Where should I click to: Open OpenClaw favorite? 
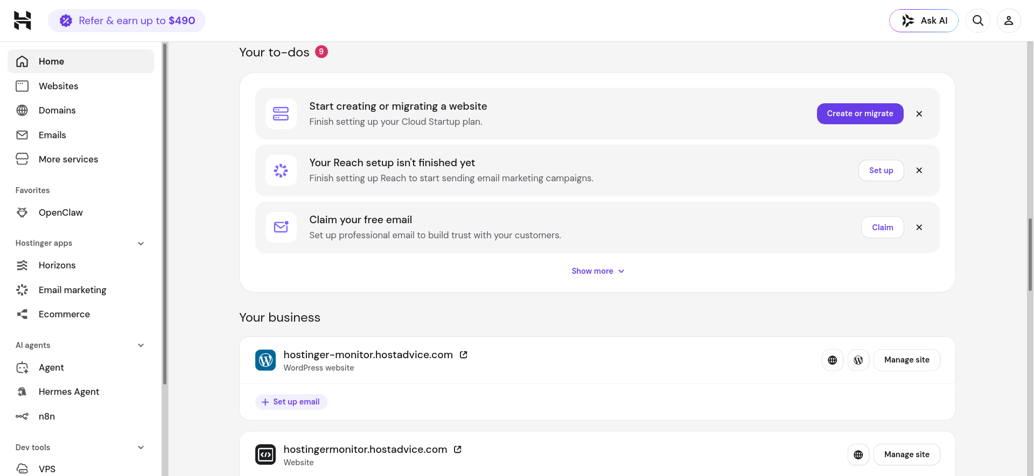pyautogui.click(x=81, y=212)
